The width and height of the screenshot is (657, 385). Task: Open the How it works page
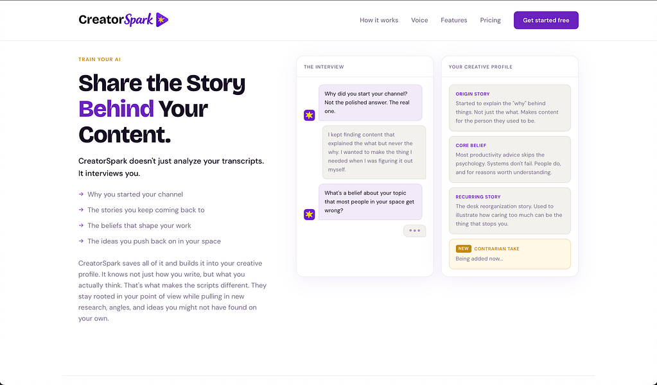[379, 20]
